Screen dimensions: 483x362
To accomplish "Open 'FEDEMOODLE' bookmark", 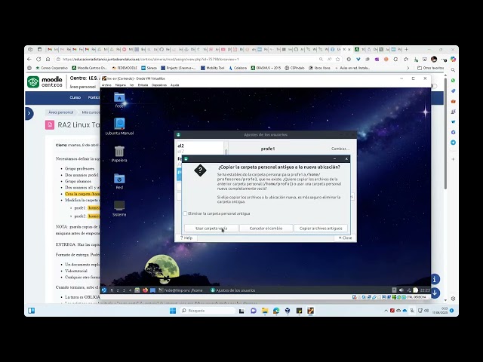I will [x=125, y=68].
